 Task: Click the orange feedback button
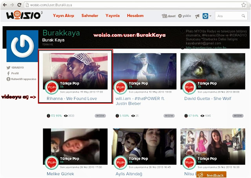(211, 175)
